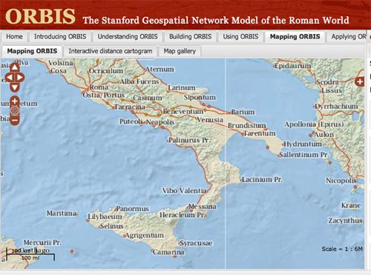
Task: Click the Roma site marker on map
Action: (x=88, y=88)
